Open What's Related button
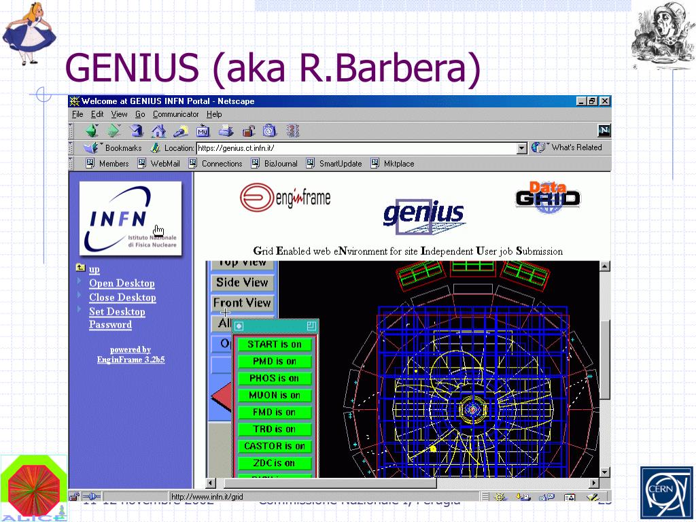The width and height of the screenshot is (696, 522). [567, 147]
